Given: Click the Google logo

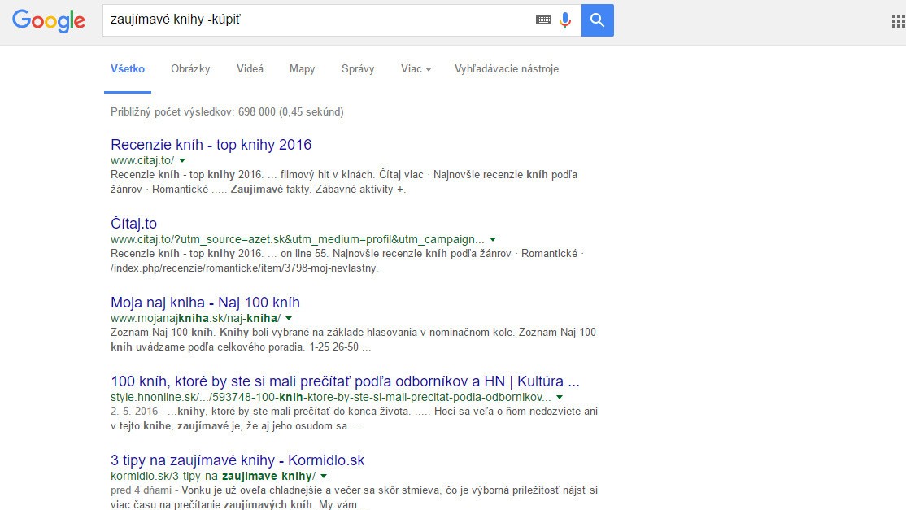Looking at the screenshot, I should [x=49, y=21].
